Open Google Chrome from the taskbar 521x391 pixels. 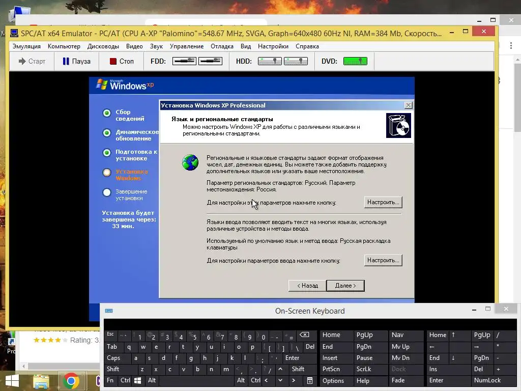point(71,381)
